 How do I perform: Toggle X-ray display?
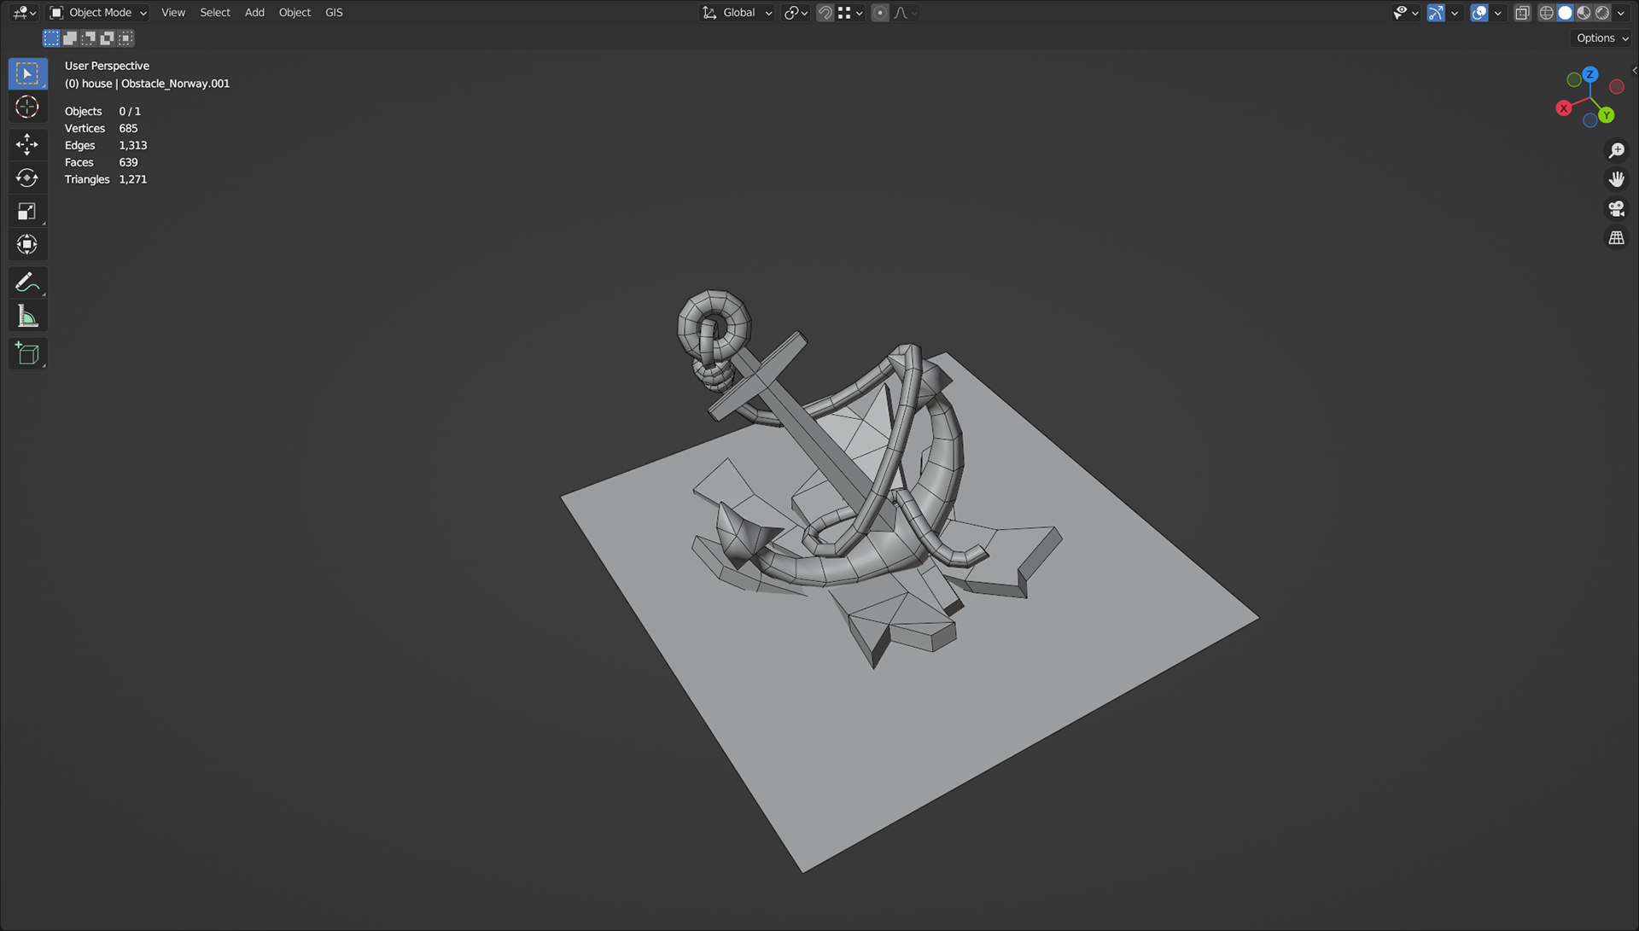(1522, 13)
